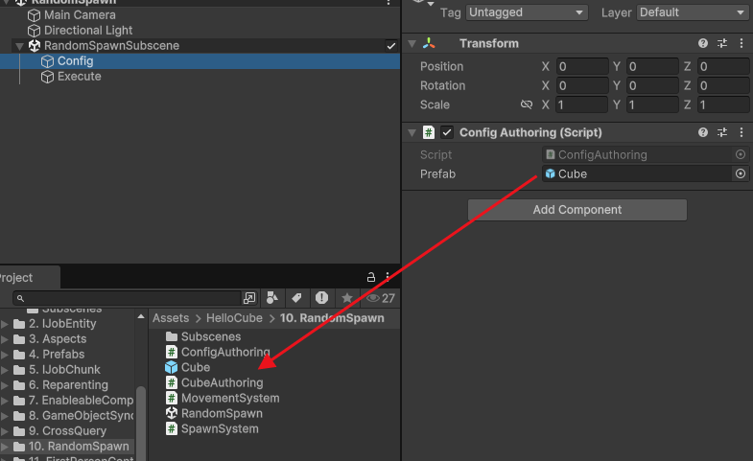The width and height of the screenshot is (753, 461).
Task: Click the cube icon beside Directional Light
Action: 34,31
